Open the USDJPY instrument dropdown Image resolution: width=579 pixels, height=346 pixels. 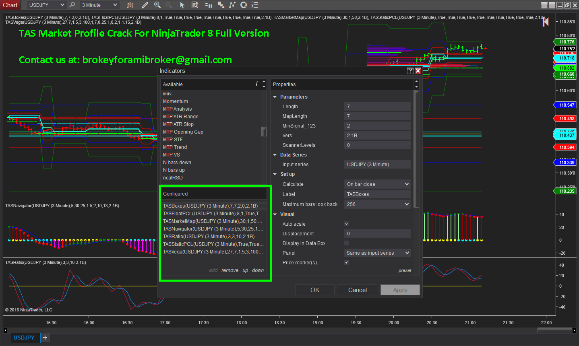pos(46,5)
